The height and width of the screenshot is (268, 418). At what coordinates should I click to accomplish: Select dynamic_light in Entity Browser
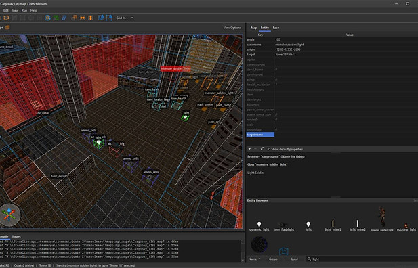point(259,226)
